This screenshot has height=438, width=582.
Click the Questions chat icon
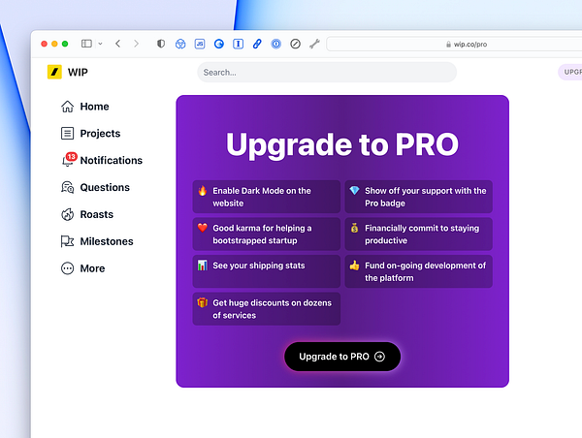(x=67, y=187)
